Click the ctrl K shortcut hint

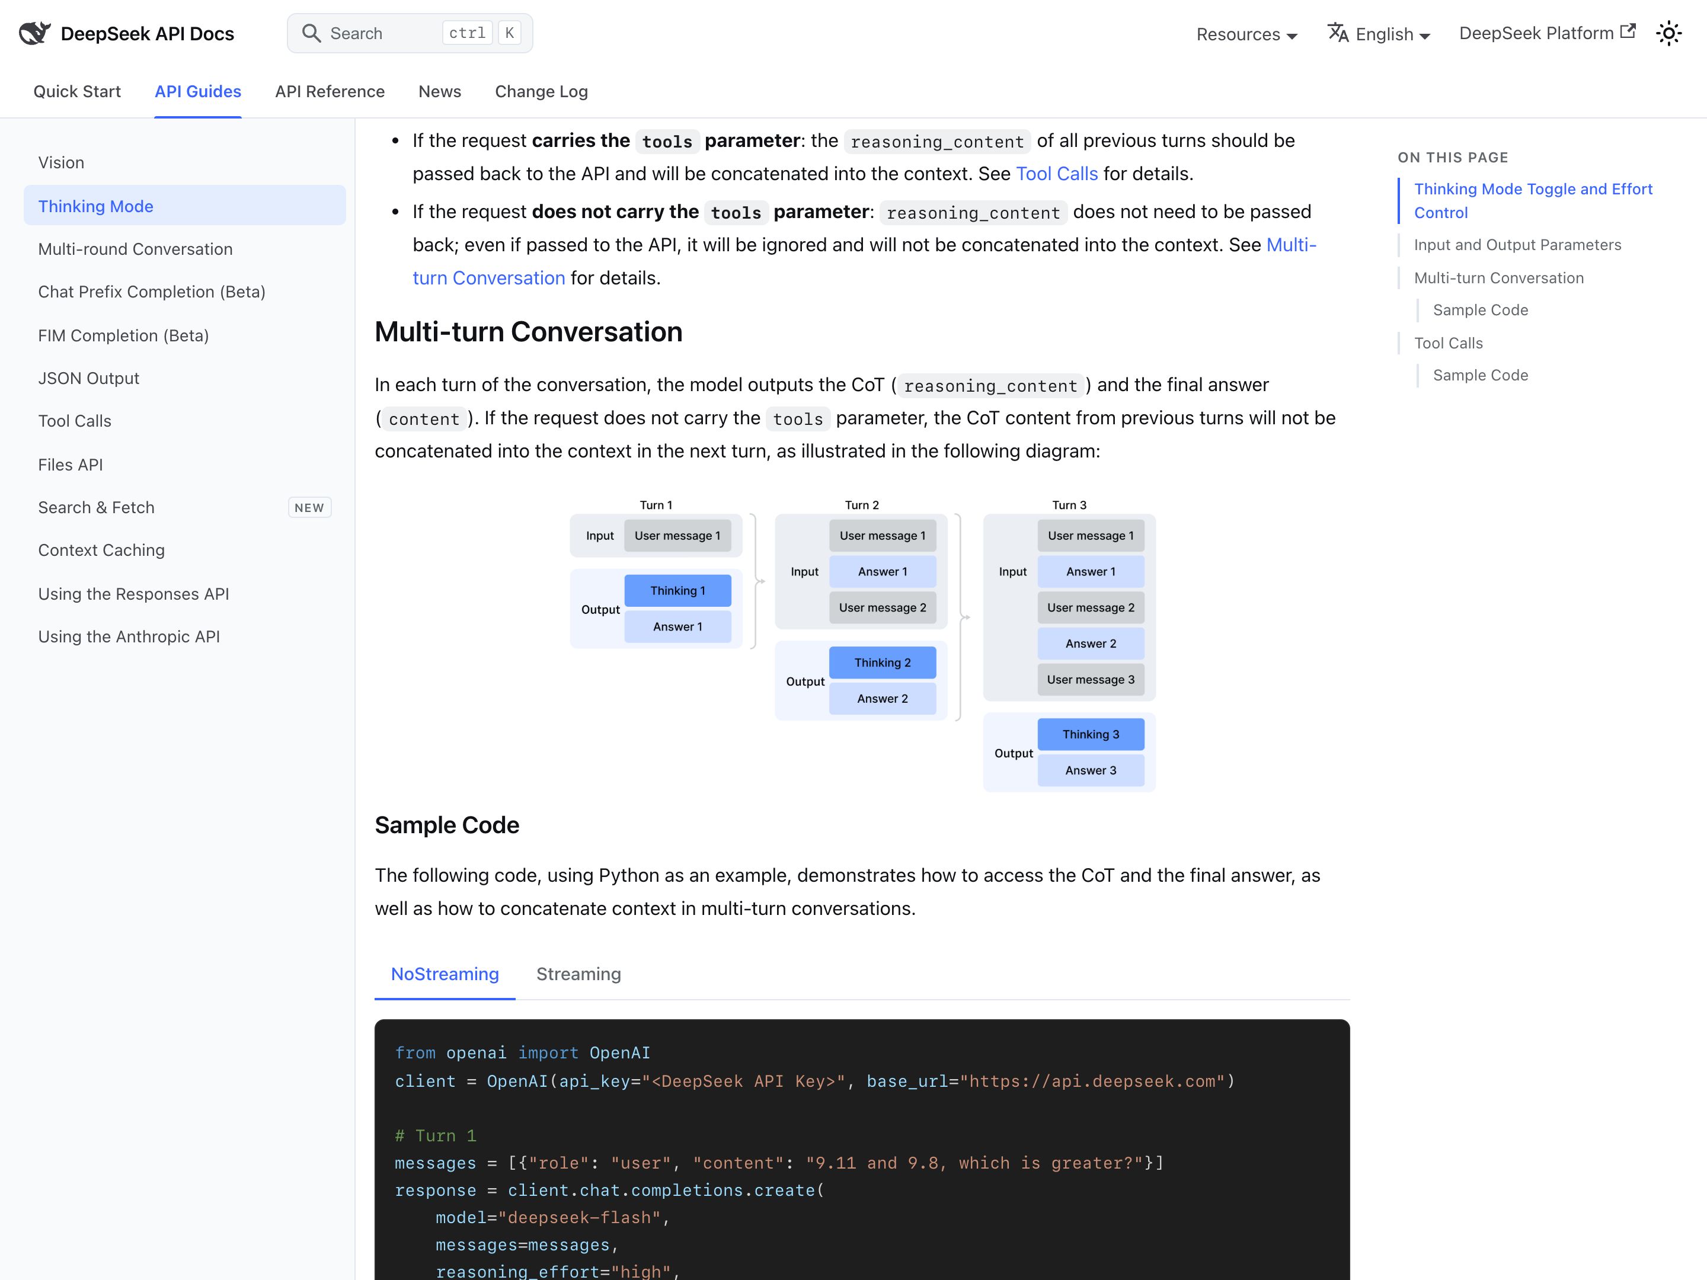click(x=481, y=33)
